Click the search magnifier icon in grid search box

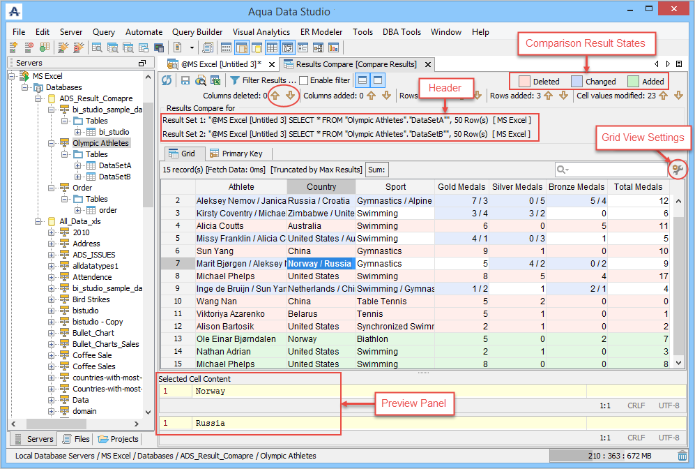562,170
